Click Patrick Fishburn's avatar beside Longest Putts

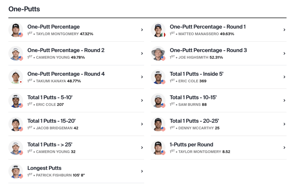pyautogui.click(x=16, y=171)
